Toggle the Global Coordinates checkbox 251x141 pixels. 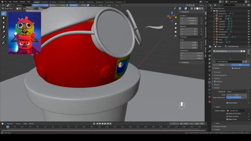click(x=227, y=114)
